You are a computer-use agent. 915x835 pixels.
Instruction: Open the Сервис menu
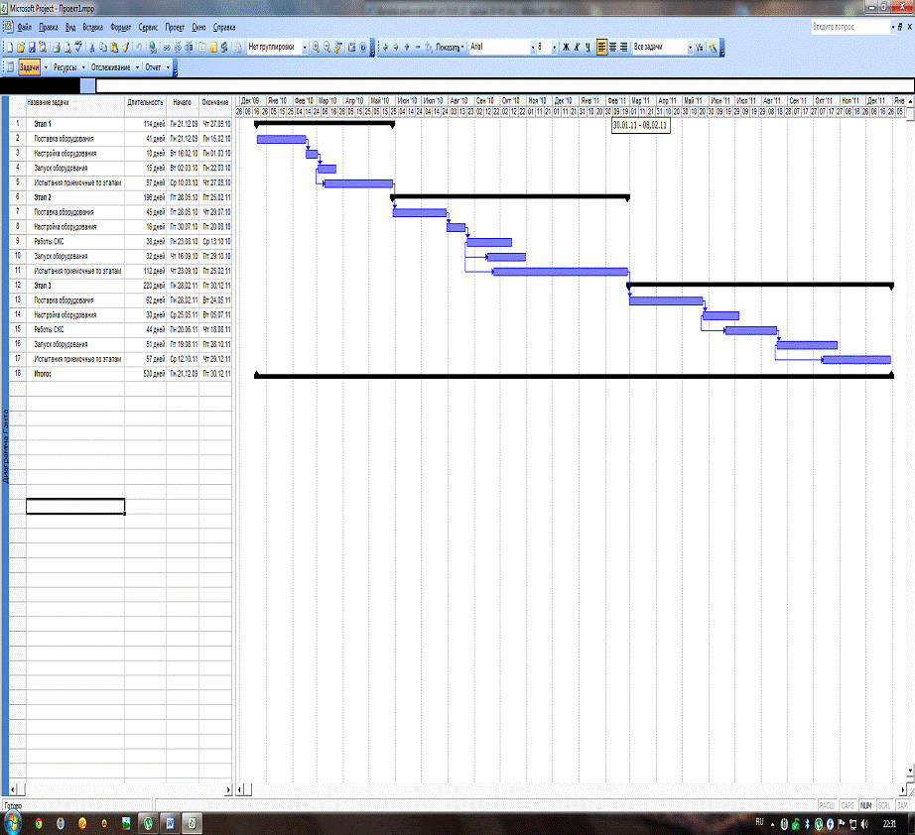(x=148, y=28)
